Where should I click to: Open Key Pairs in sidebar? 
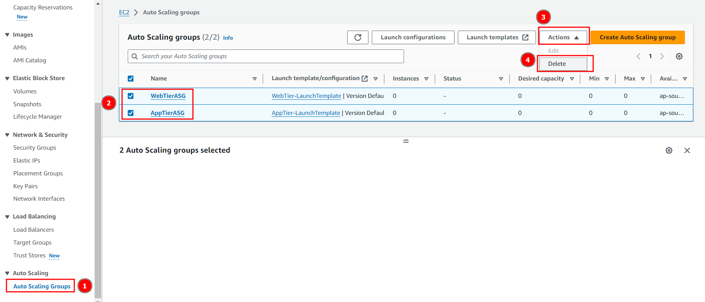click(x=25, y=186)
